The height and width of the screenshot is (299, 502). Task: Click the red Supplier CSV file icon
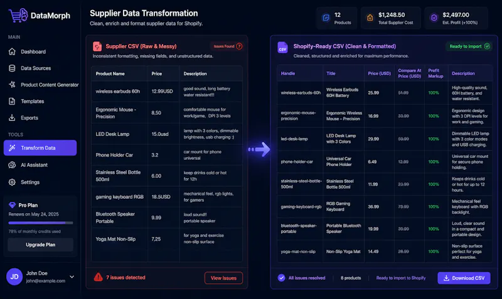[97, 46]
